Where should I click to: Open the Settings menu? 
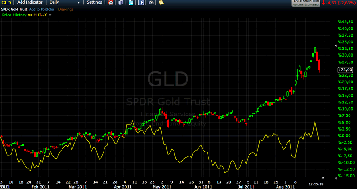pos(95,2)
